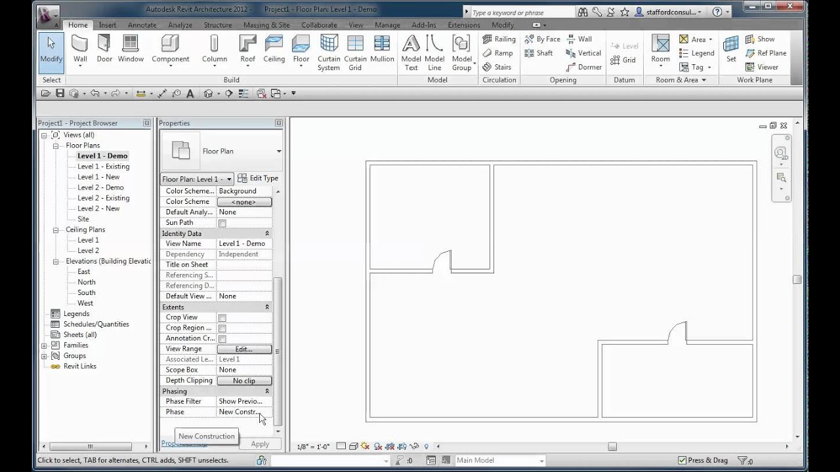Pick the Model Line tool
The height and width of the screenshot is (472, 840).
coord(434,52)
